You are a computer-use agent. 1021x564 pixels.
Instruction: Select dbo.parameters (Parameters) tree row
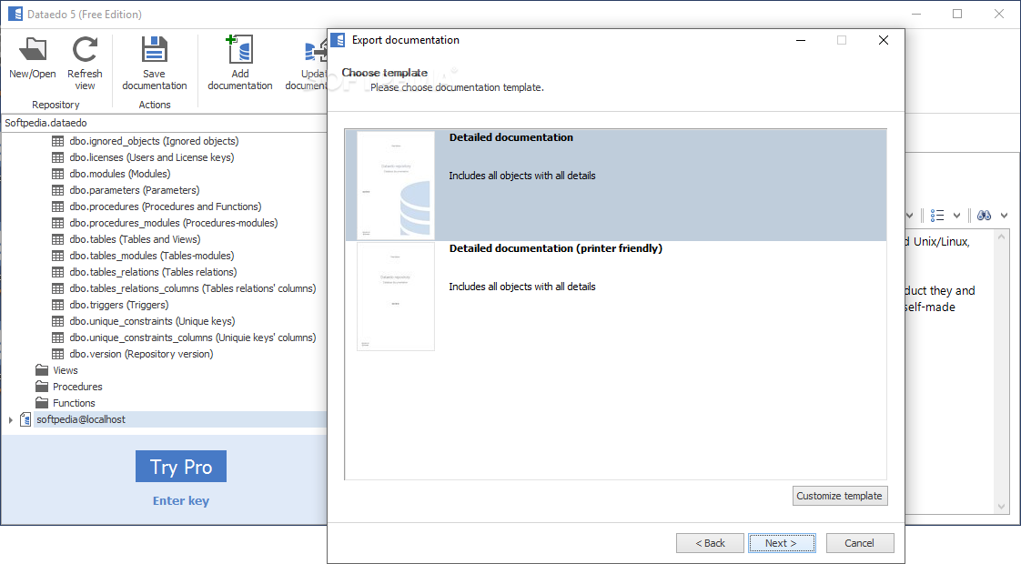[134, 190]
